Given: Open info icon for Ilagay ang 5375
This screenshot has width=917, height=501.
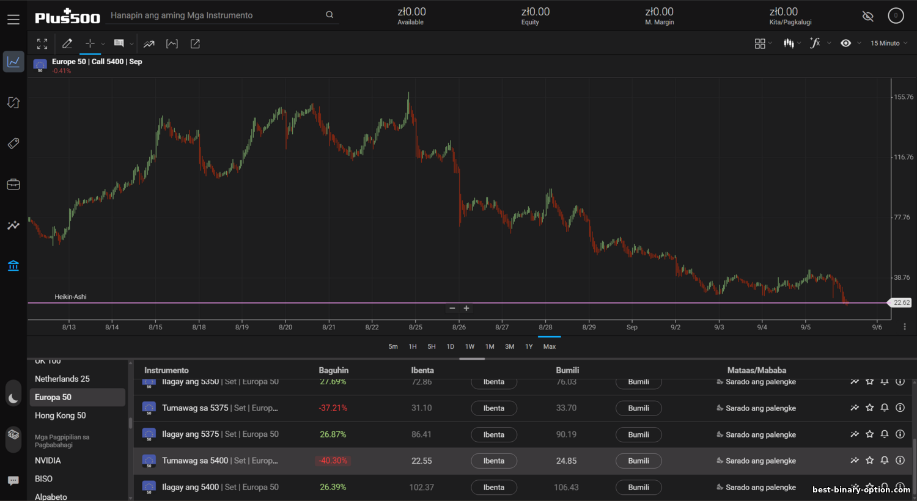Looking at the screenshot, I should click(900, 434).
